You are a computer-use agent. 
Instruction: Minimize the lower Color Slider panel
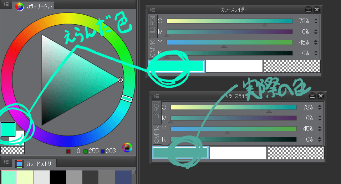(x=312, y=96)
